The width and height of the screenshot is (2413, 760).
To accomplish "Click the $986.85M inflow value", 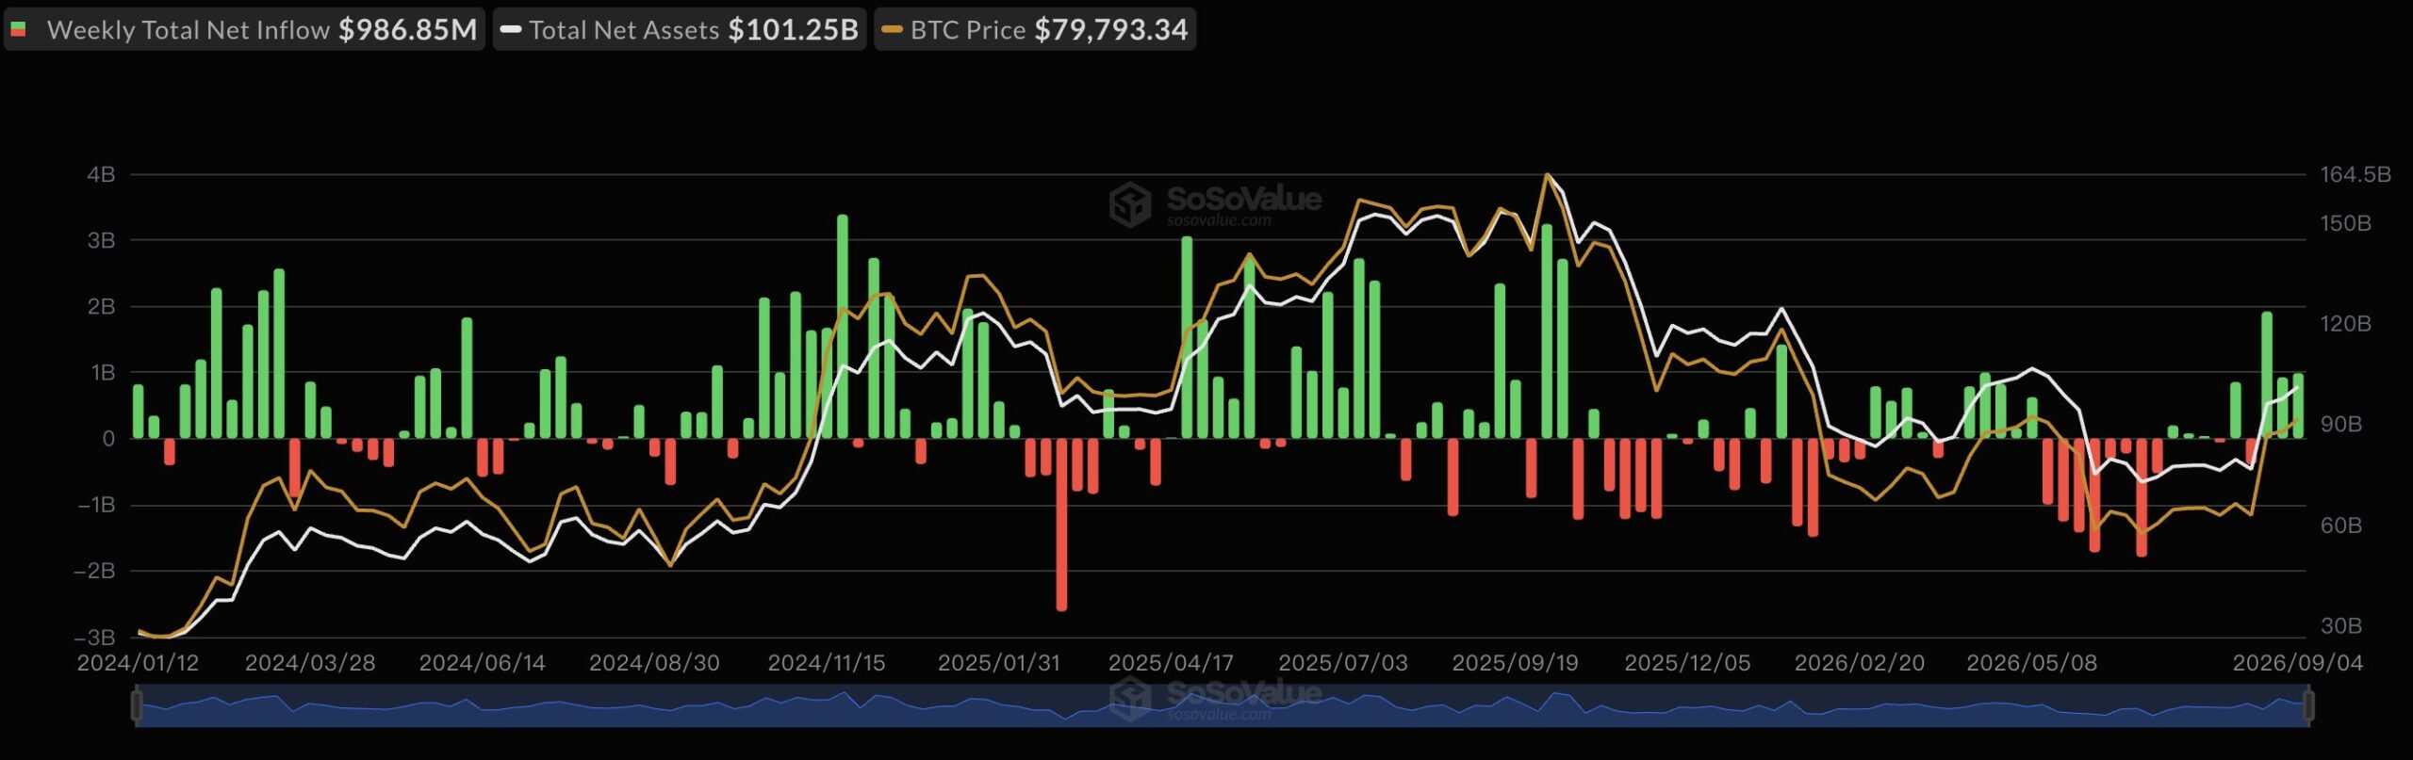I will tap(408, 30).
